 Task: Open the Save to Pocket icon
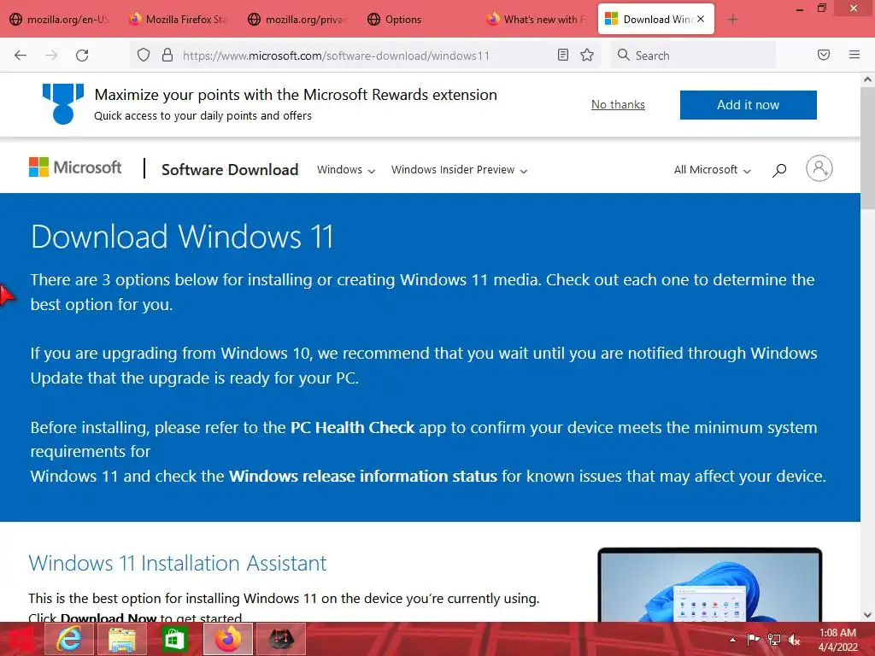click(824, 55)
